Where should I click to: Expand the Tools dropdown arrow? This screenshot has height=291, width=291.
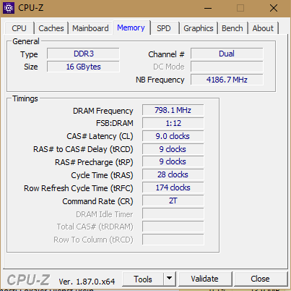(x=170, y=279)
